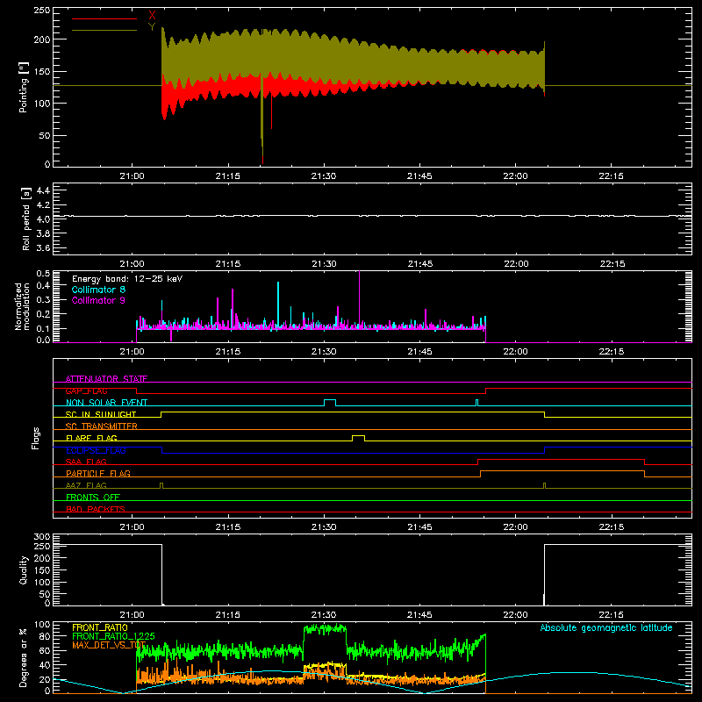Click the olive Y legend line in the Pointing plot
This screenshot has width=702, height=702.
pyautogui.click(x=104, y=30)
